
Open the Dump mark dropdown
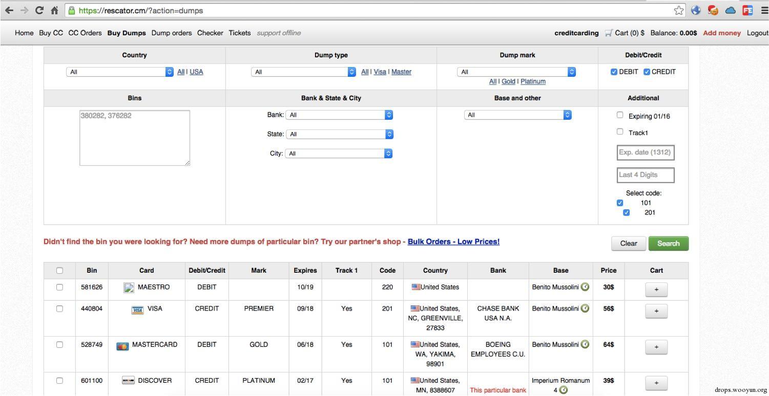point(516,72)
